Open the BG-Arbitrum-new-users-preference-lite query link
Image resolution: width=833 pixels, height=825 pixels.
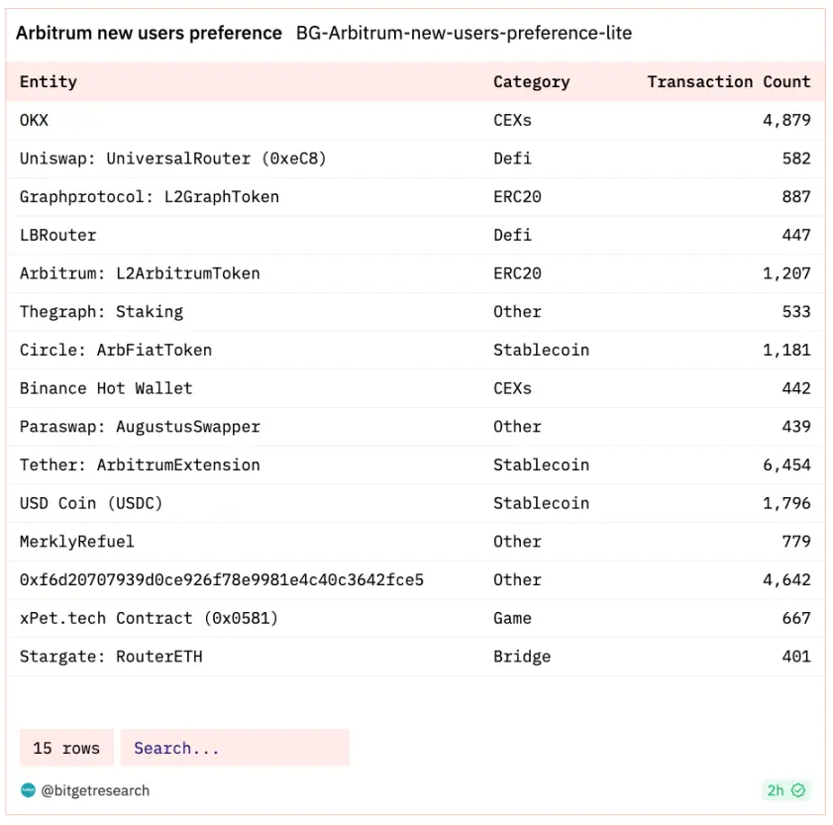click(464, 33)
